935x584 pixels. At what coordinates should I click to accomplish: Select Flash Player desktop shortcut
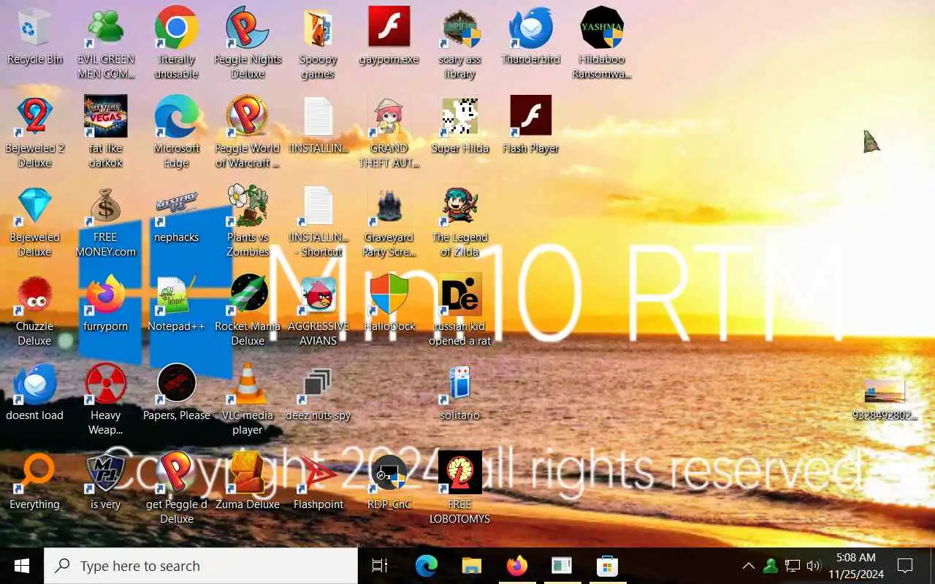click(531, 117)
